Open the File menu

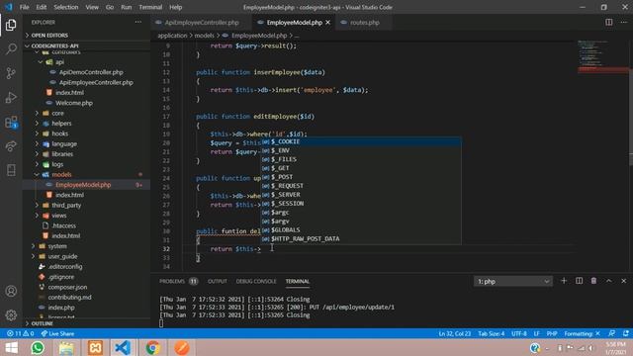click(x=24, y=7)
